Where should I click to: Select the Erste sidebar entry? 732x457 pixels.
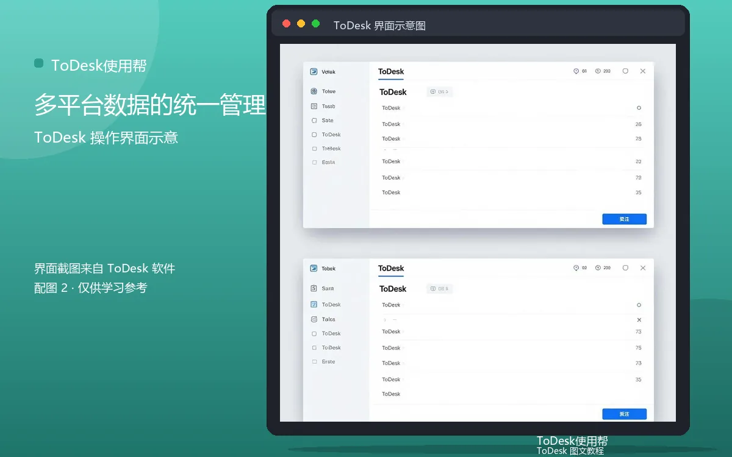(324, 362)
